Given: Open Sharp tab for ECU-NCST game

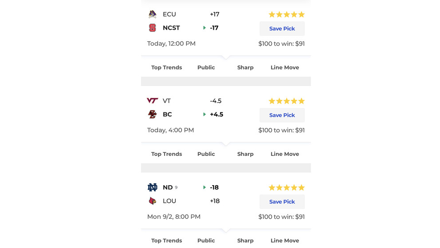Looking at the screenshot, I should (245, 67).
